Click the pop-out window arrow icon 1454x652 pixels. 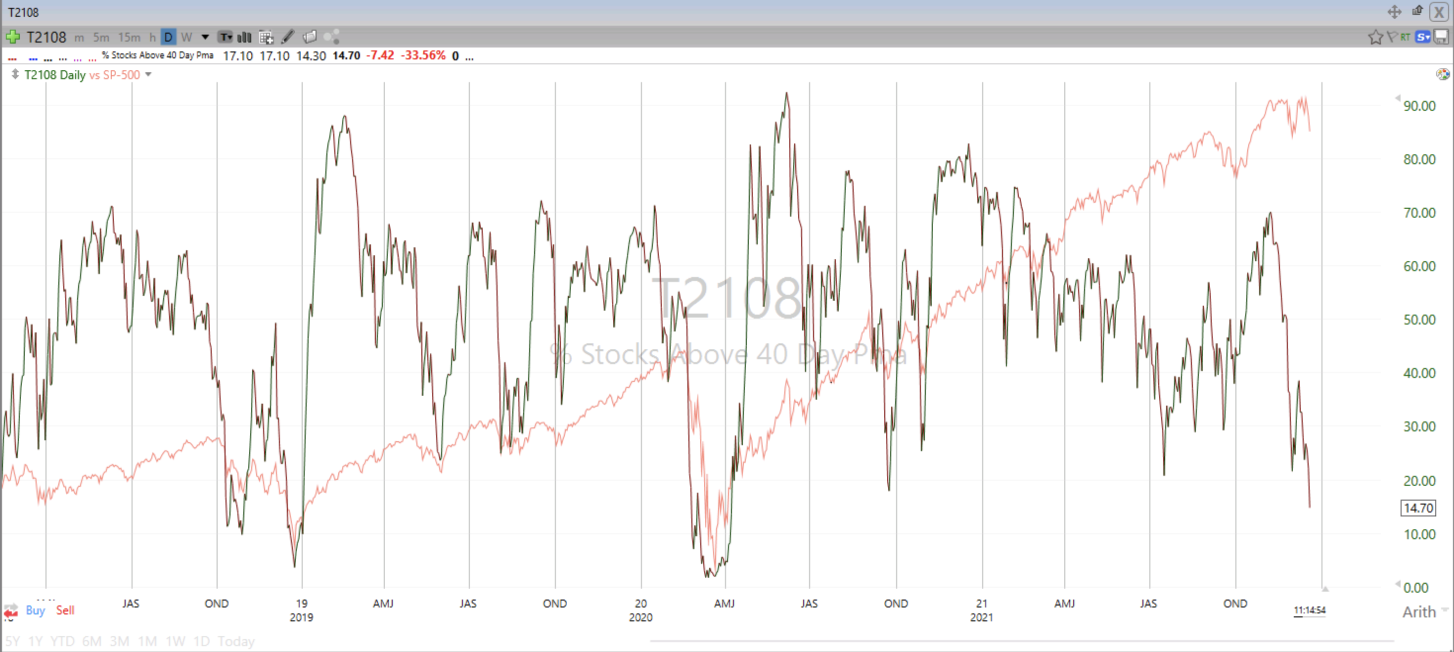(1417, 11)
